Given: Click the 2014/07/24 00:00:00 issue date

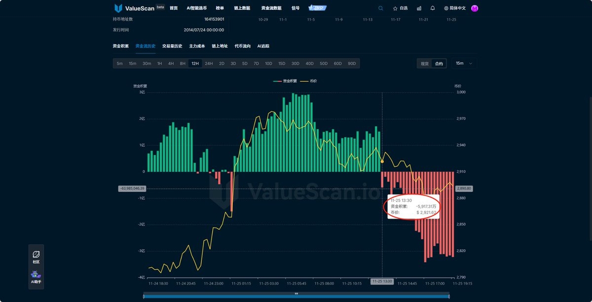Looking at the screenshot, I should pos(204,30).
